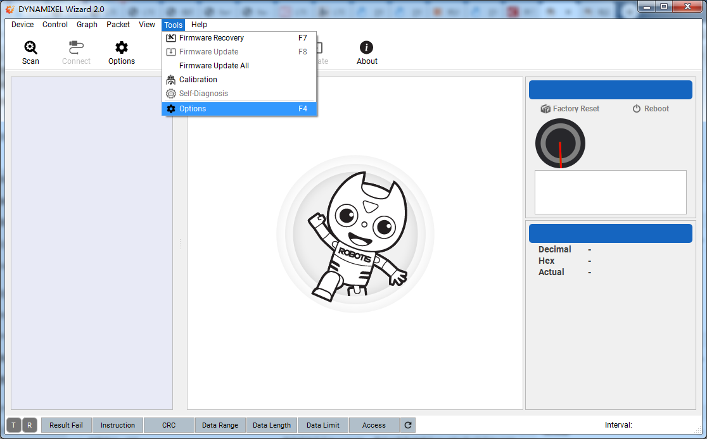Image resolution: width=707 pixels, height=439 pixels.
Task: Toggle the Result Fail indicator
Action: [66, 425]
